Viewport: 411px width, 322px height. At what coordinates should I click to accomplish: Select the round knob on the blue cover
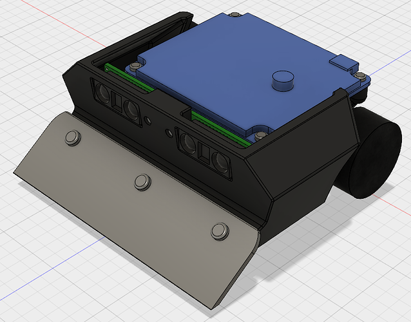(283, 80)
